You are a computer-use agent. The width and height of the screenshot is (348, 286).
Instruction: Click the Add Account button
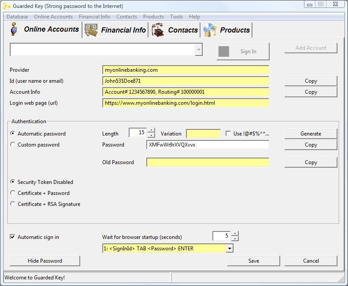pos(311,48)
